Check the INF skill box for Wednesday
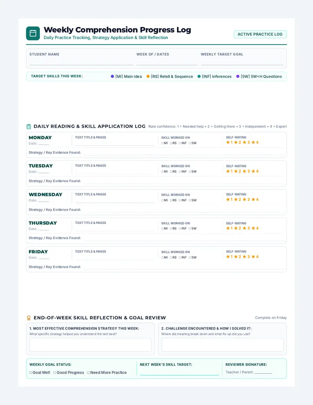The width and height of the screenshot is (313, 405). point(180,200)
